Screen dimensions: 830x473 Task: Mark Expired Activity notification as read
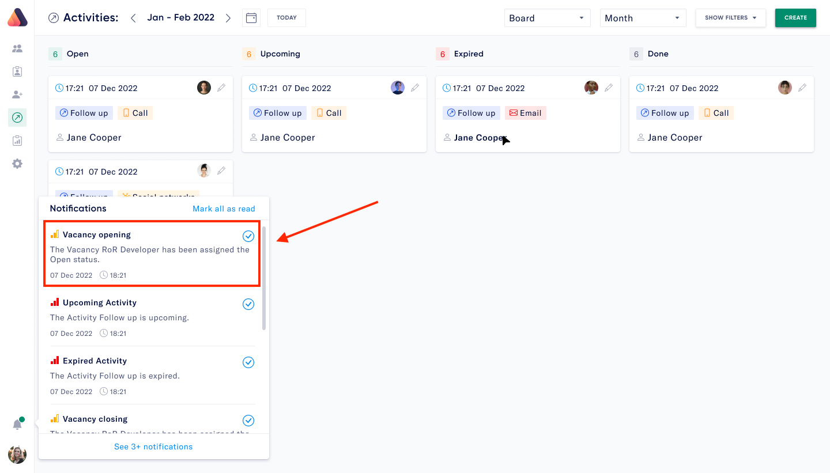click(248, 362)
